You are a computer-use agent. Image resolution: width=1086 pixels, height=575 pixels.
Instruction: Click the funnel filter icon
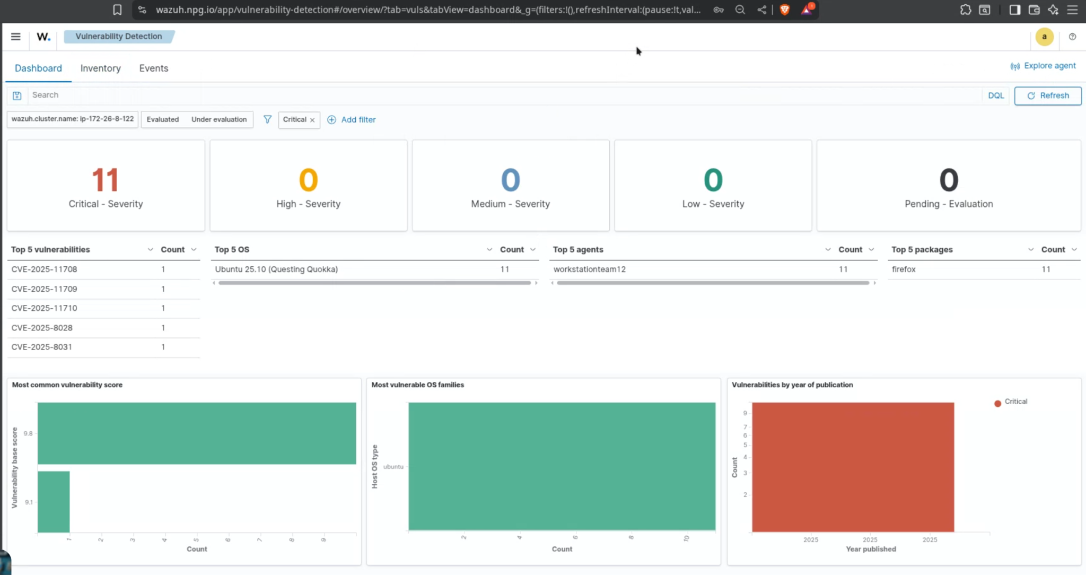click(x=267, y=119)
